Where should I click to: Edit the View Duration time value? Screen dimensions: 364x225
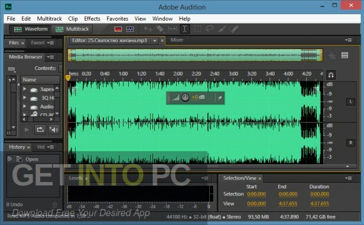(320, 204)
